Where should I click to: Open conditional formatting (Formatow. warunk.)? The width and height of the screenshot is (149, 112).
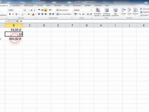coord(97,12)
